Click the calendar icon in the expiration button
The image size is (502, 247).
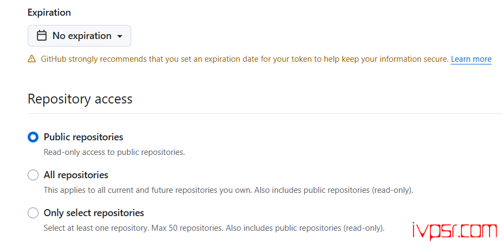click(41, 36)
